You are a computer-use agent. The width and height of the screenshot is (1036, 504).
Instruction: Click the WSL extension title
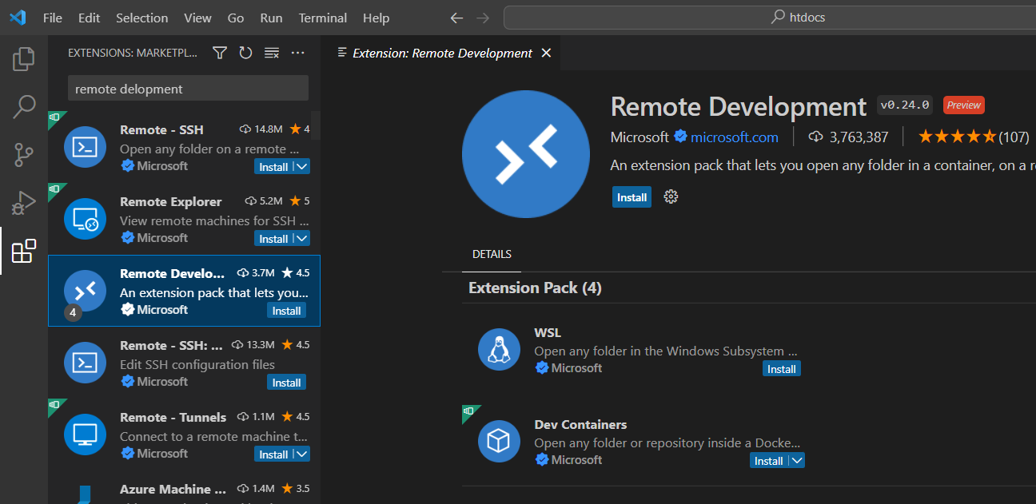(548, 332)
